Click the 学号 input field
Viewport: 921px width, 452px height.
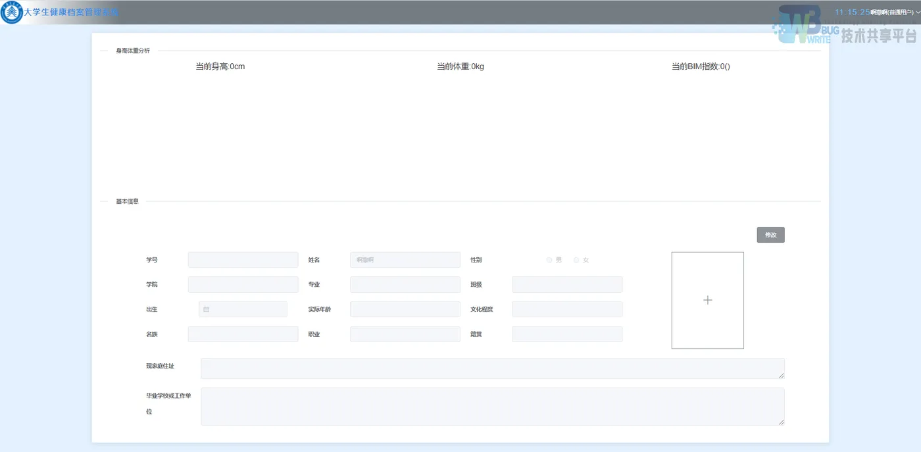(243, 260)
